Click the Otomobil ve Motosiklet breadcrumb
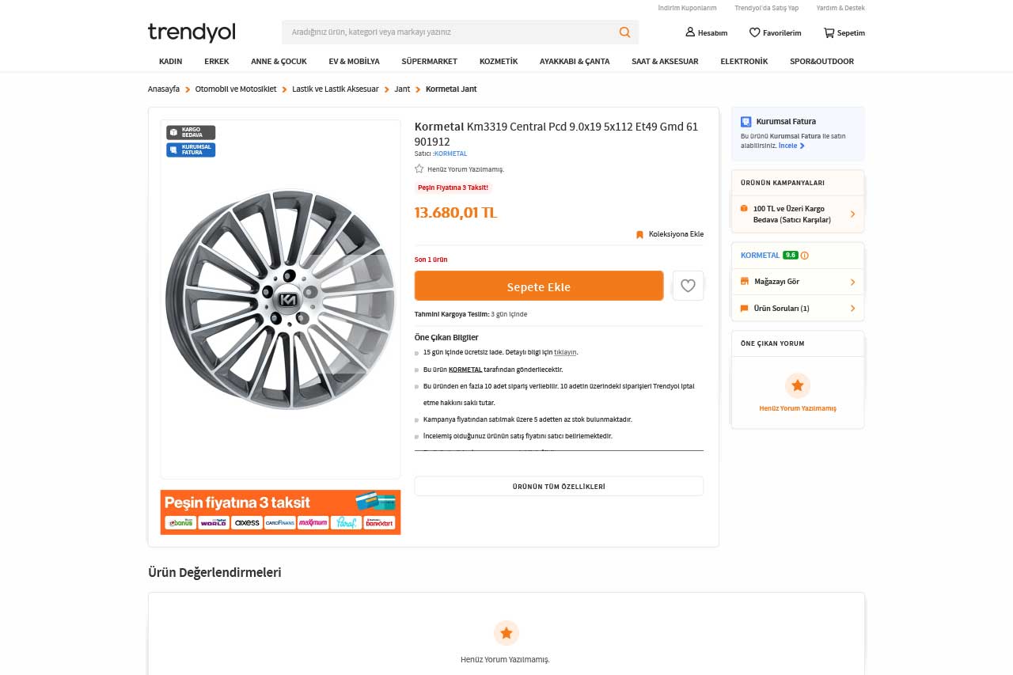 [236, 89]
